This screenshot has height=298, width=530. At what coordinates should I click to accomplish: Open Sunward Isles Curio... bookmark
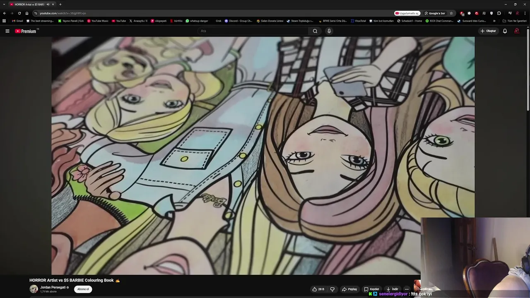(472, 21)
